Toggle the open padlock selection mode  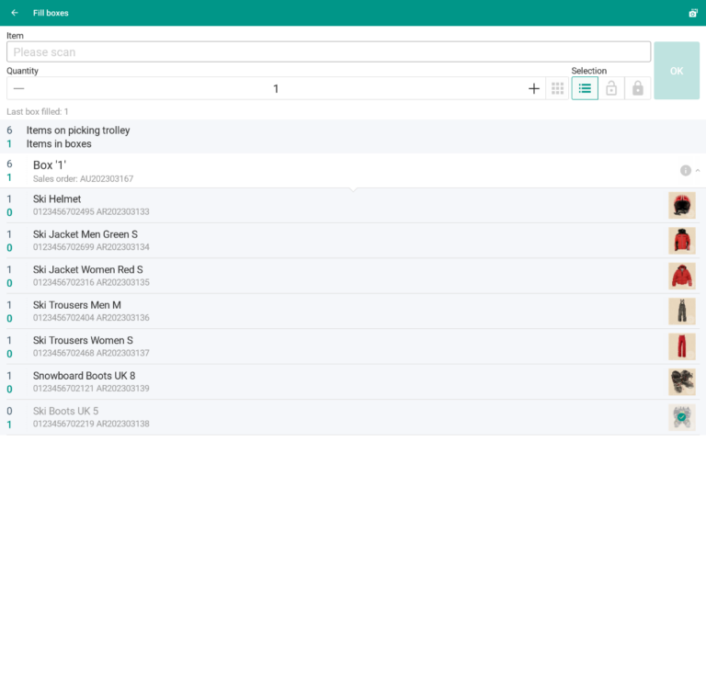tap(611, 88)
